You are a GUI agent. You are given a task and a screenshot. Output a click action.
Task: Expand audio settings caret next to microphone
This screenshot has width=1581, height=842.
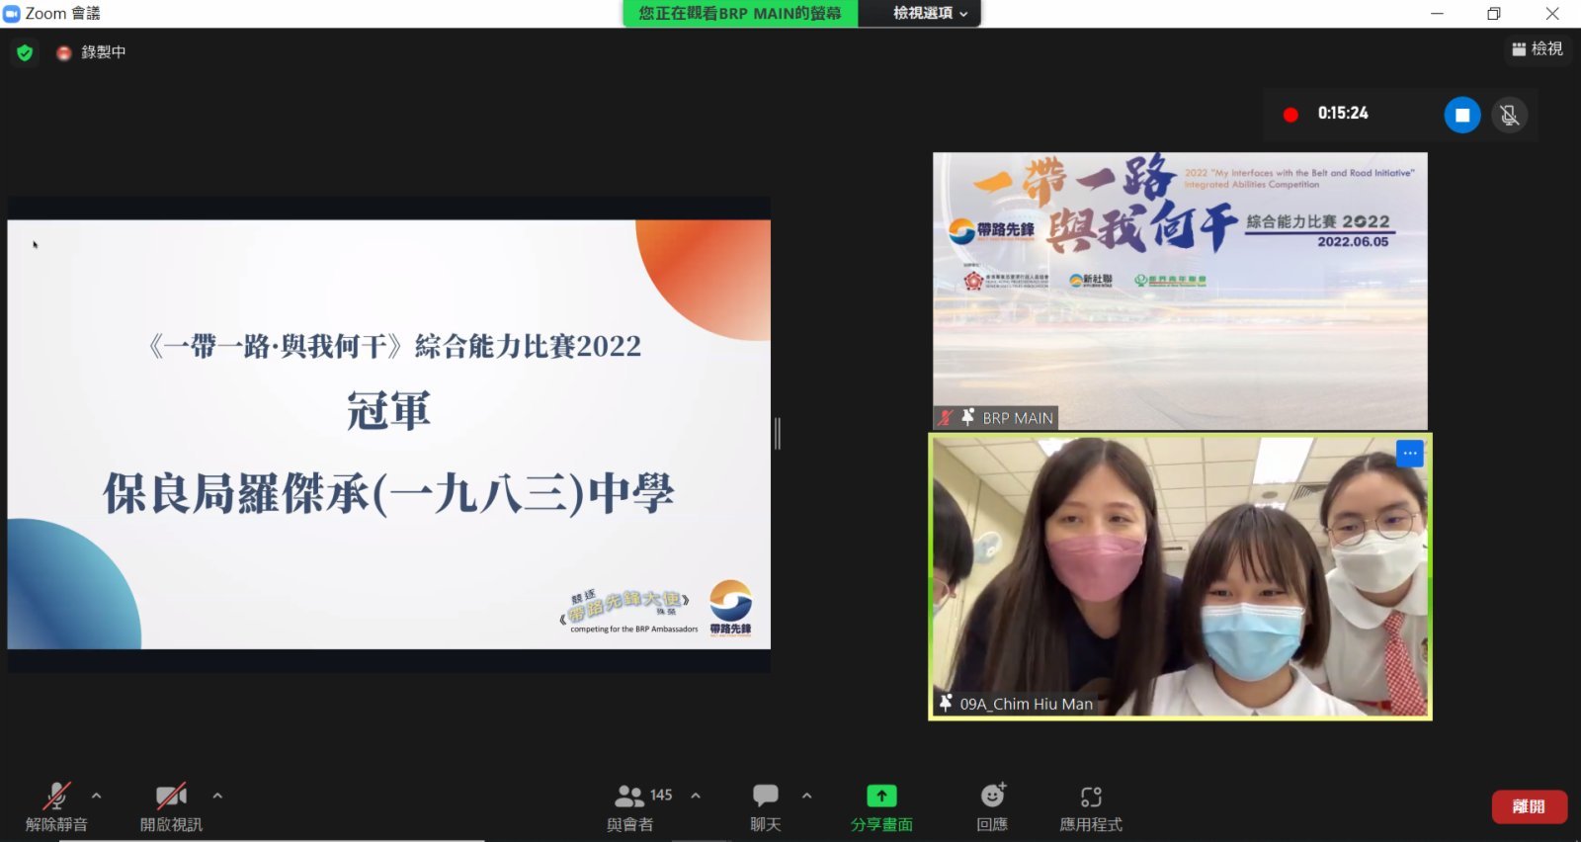click(96, 795)
